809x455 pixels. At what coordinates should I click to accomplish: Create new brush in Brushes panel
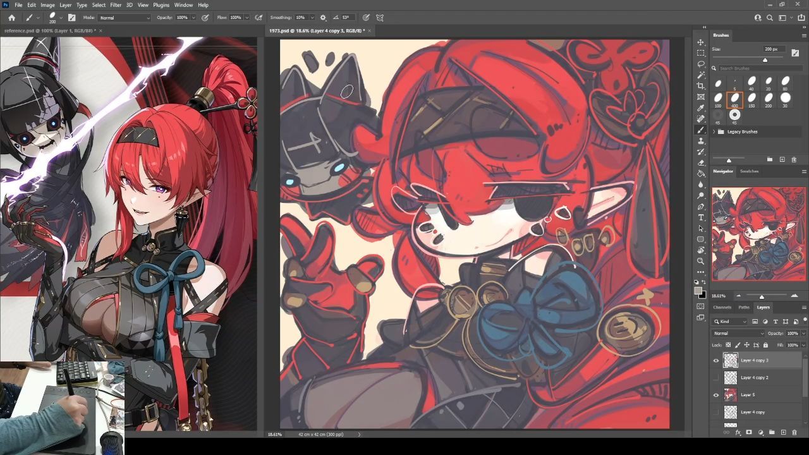click(x=782, y=159)
